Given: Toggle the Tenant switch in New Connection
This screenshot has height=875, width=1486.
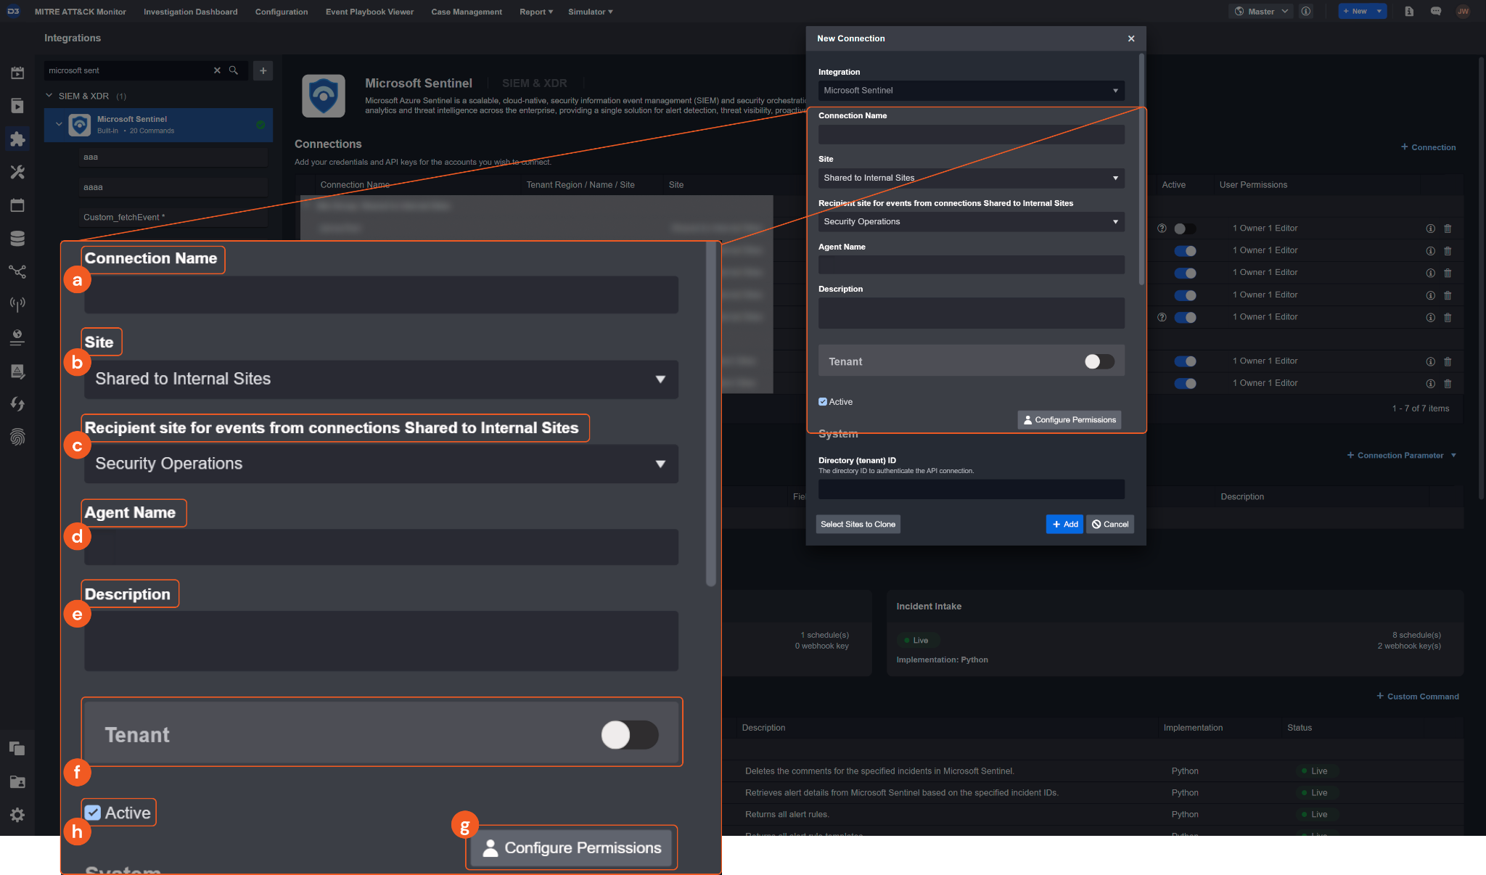Looking at the screenshot, I should pos(1099,361).
